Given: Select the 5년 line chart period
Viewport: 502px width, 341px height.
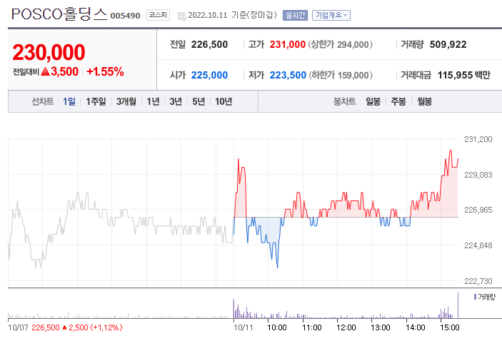Looking at the screenshot, I should [199, 101].
